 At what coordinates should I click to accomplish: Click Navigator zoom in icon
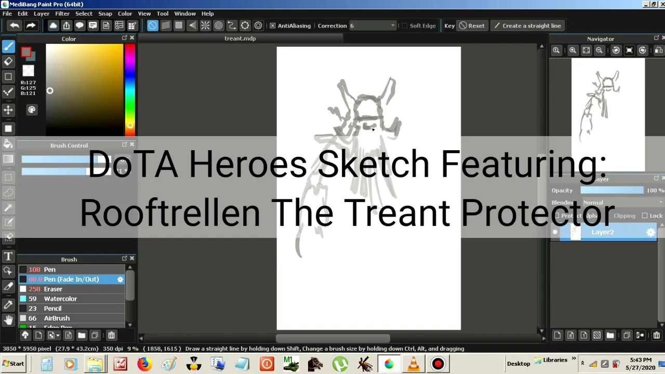click(x=573, y=50)
